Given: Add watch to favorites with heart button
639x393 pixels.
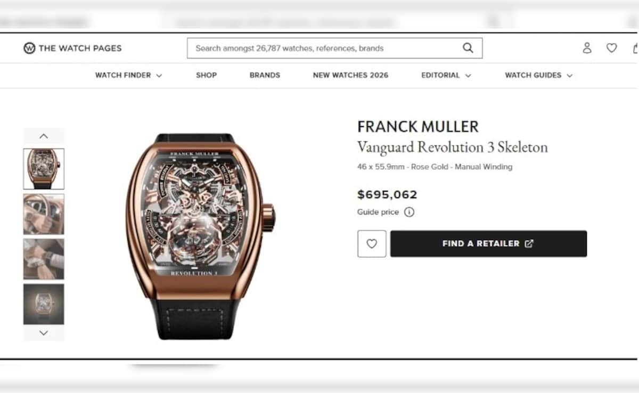Looking at the screenshot, I should (x=372, y=243).
